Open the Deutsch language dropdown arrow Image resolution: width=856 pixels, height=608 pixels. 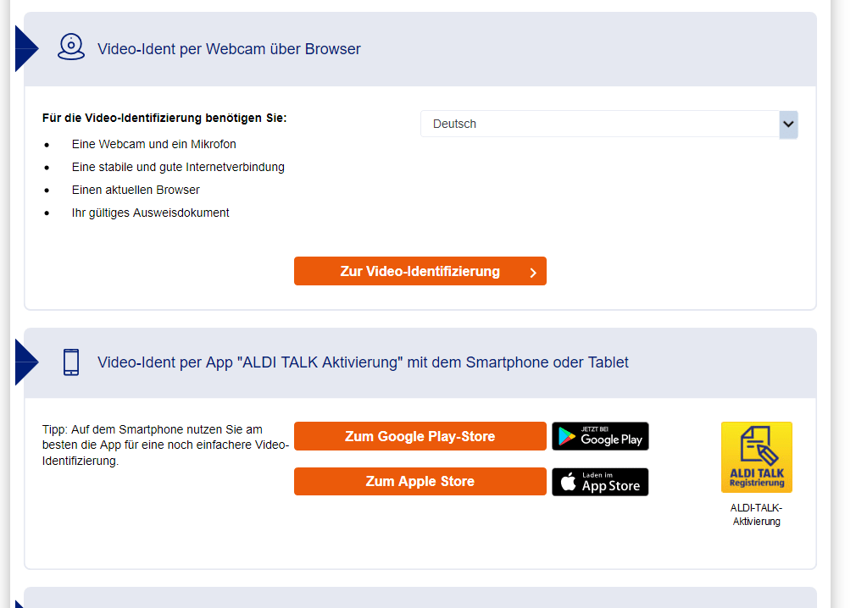pyautogui.click(x=788, y=124)
